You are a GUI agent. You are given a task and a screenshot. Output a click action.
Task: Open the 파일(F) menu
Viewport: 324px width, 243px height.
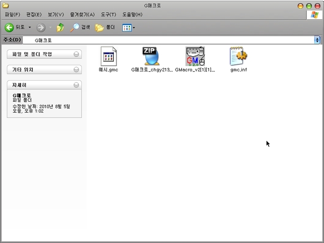click(x=13, y=14)
